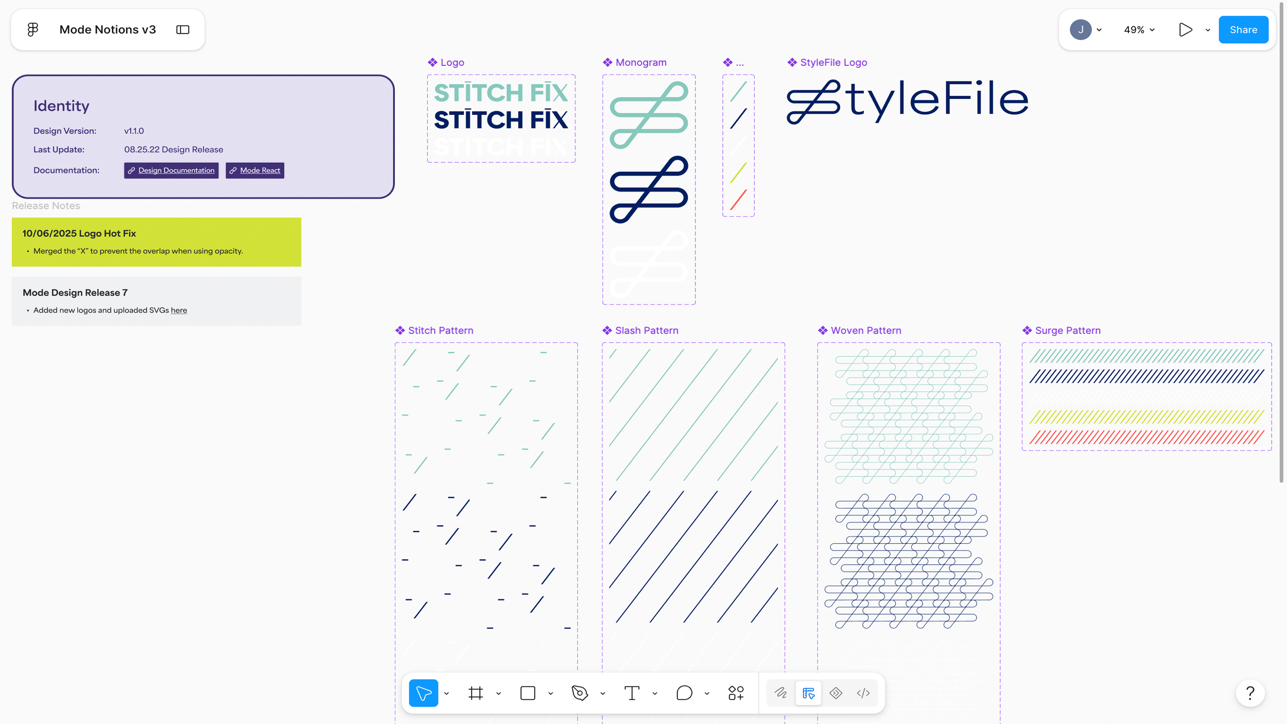Select the yellow slash variant
The height and width of the screenshot is (724, 1287).
738,173
